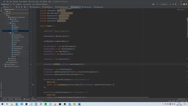Viewport: 188px width, 106px height.
Task: Open the Event Log button
Action: [182, 99]
